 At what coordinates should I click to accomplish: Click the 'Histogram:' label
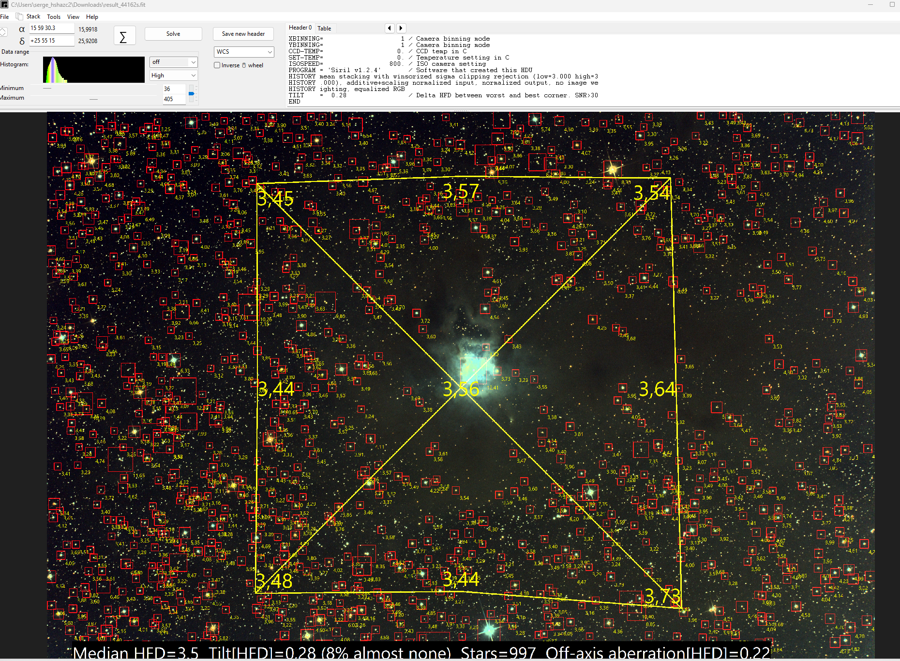tap(14, 64)
